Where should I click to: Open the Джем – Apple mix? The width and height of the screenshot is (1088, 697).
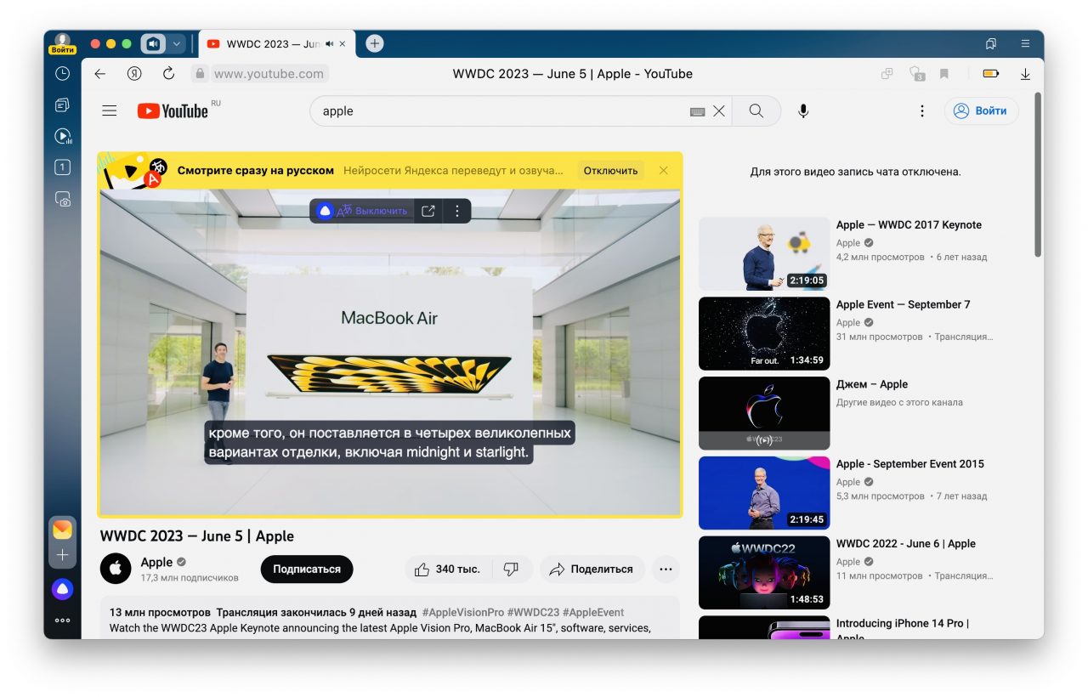pos(764,413)
